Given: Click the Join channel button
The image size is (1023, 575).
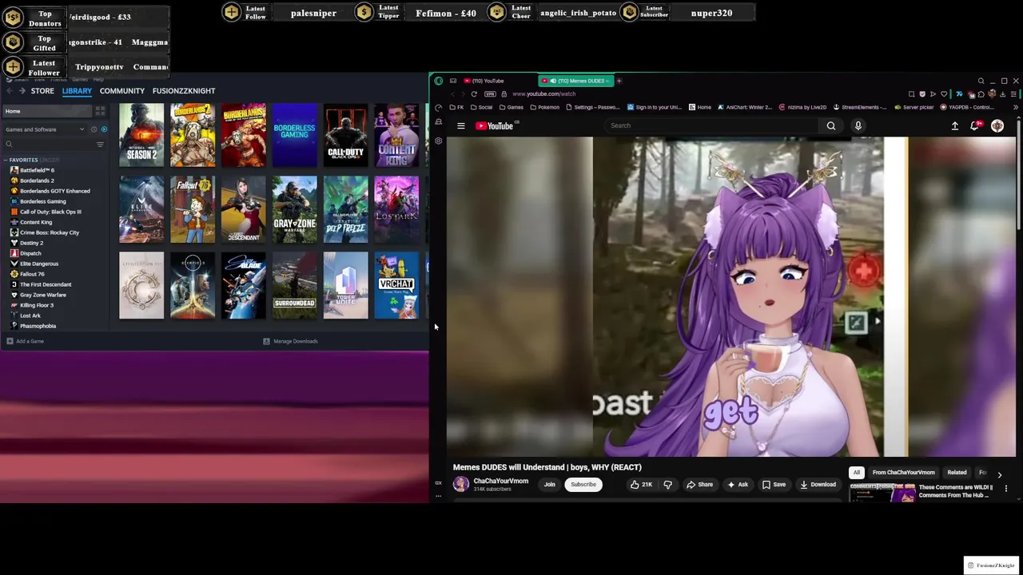Looking at the screenshot, I should (x=549, y=484).
